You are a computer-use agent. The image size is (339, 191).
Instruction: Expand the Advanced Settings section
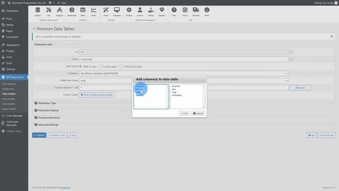[46, 125]
